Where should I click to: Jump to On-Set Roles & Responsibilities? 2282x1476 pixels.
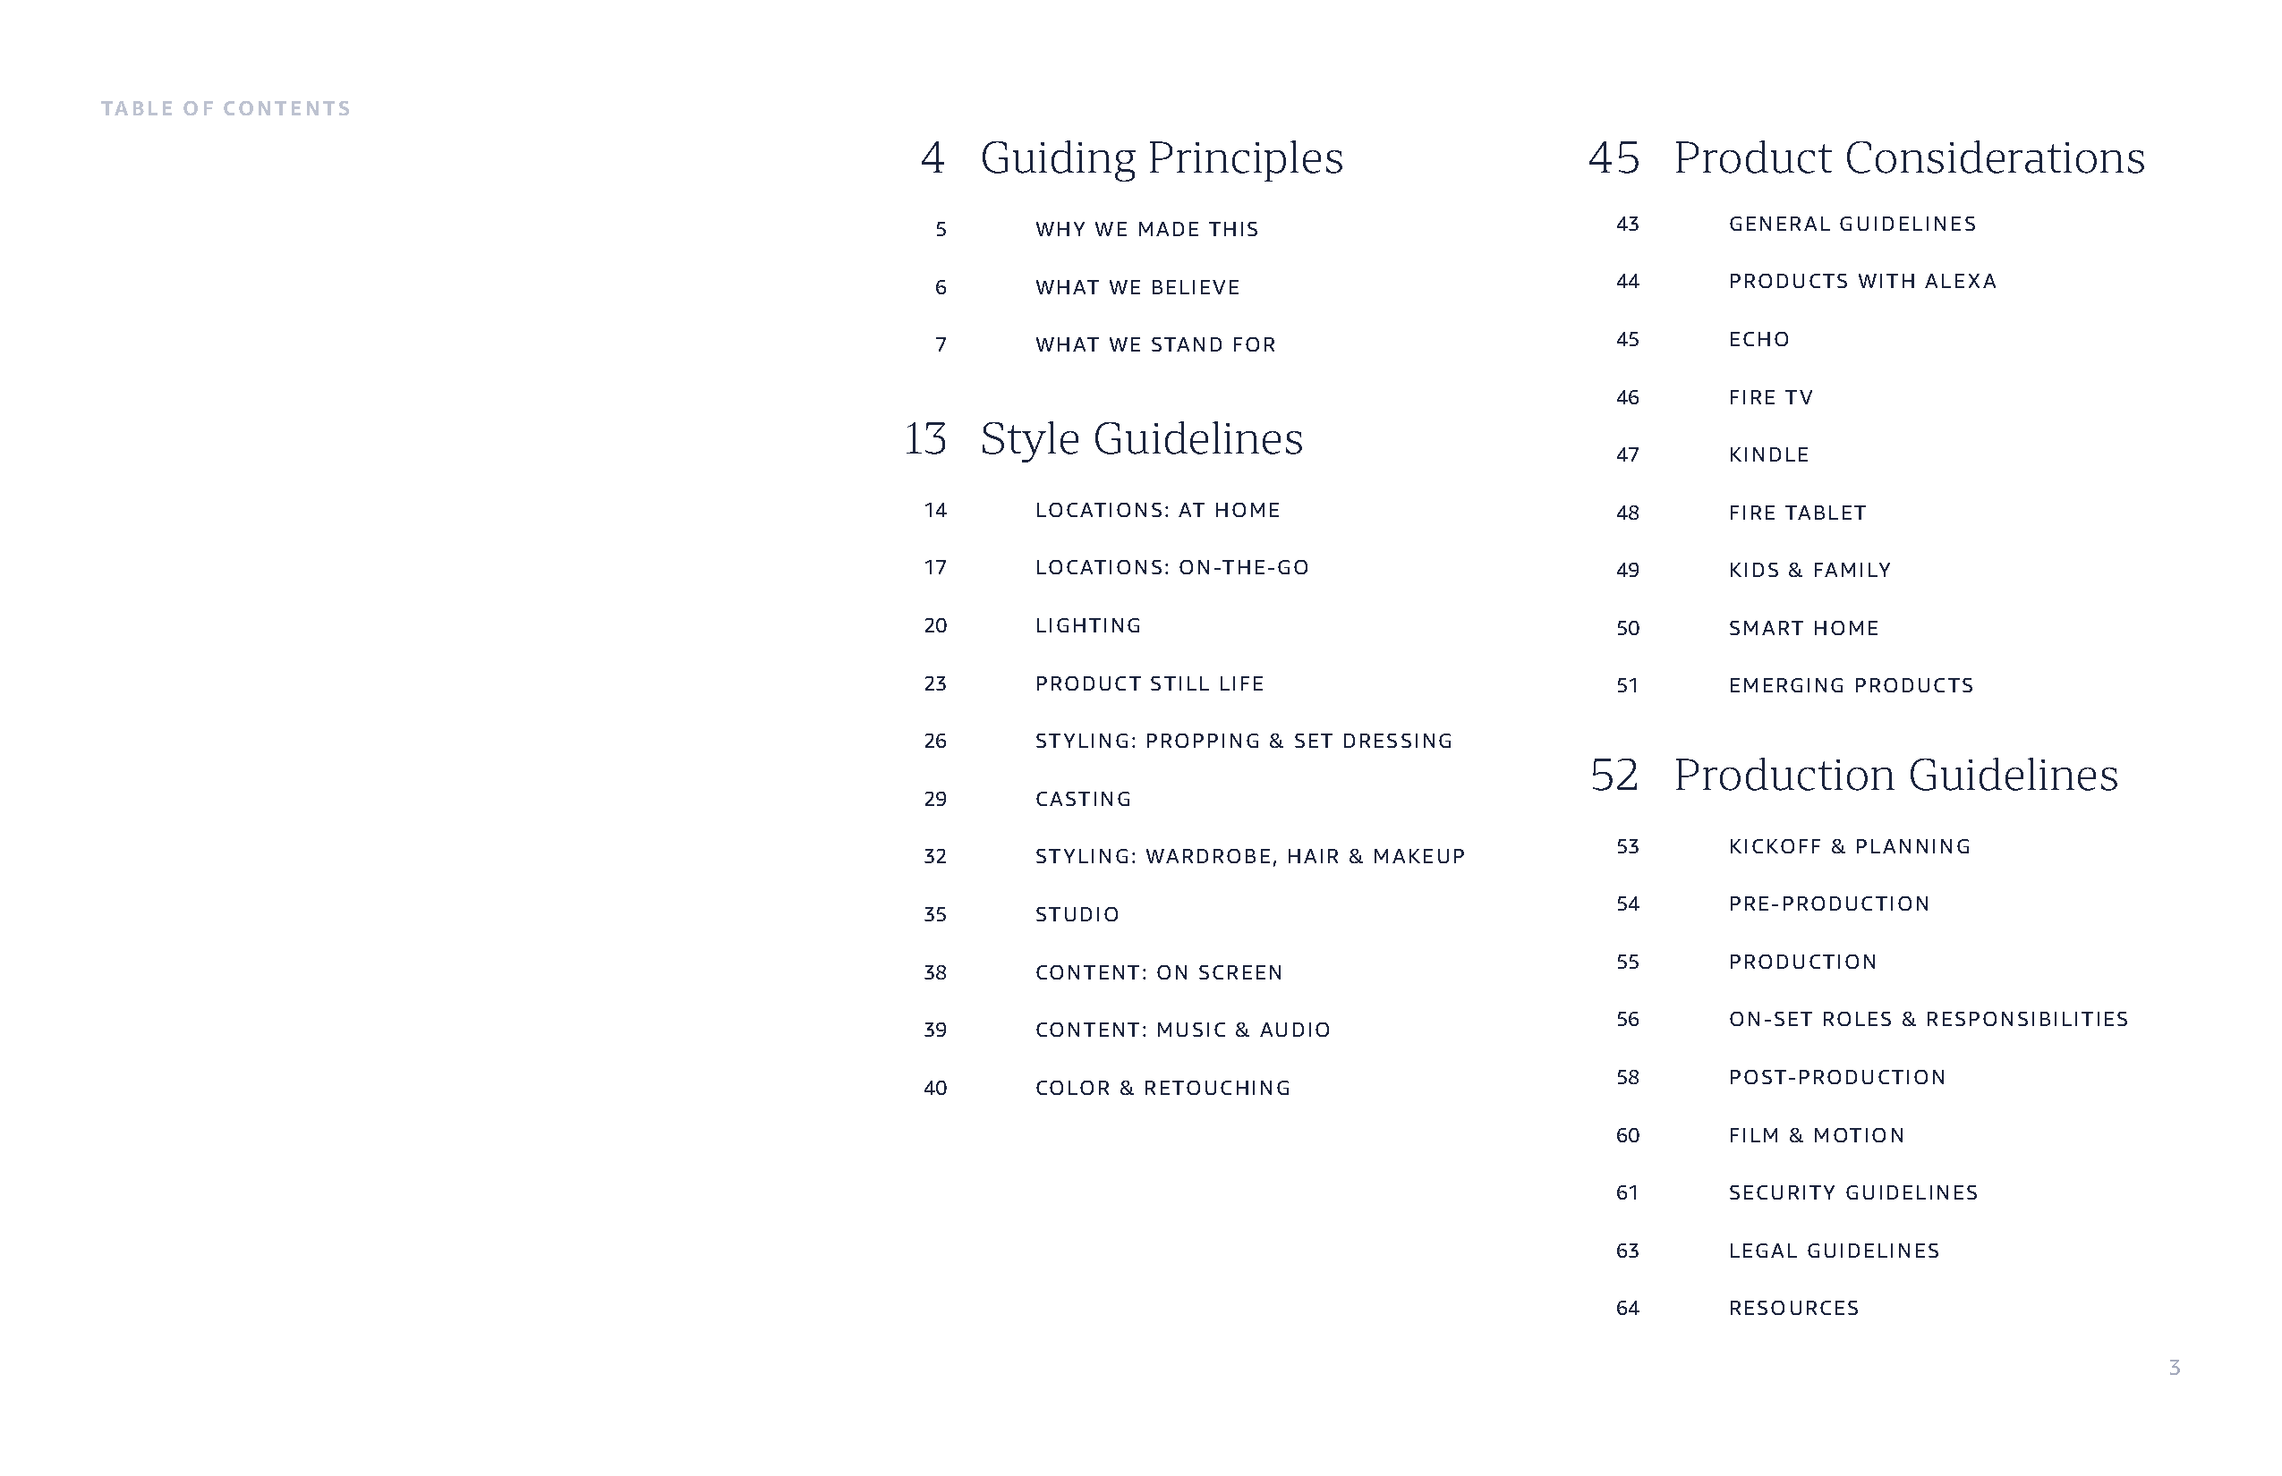tap(1929, 1020)
